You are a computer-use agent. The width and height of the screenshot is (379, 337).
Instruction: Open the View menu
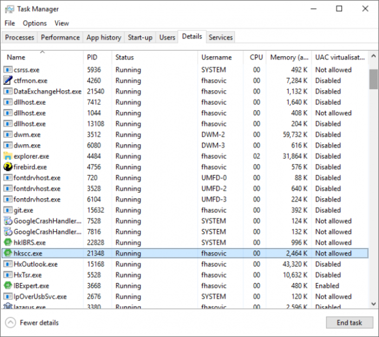click(x=62, y=23)
